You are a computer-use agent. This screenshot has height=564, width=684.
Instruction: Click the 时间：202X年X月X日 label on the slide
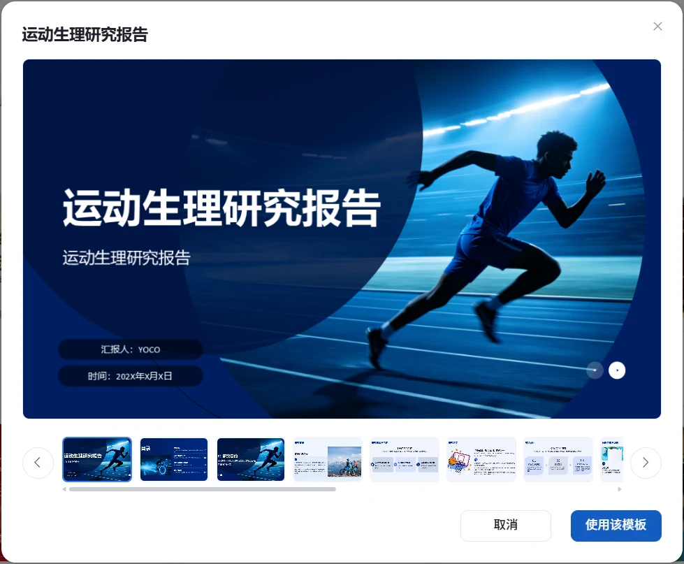(131, 376)
